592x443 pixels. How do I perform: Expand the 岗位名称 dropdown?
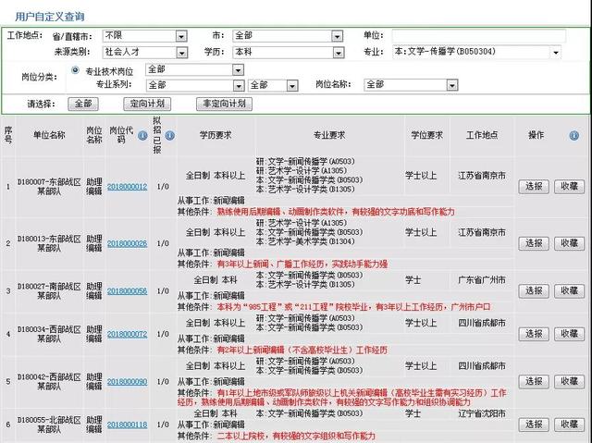pos(411,85)
